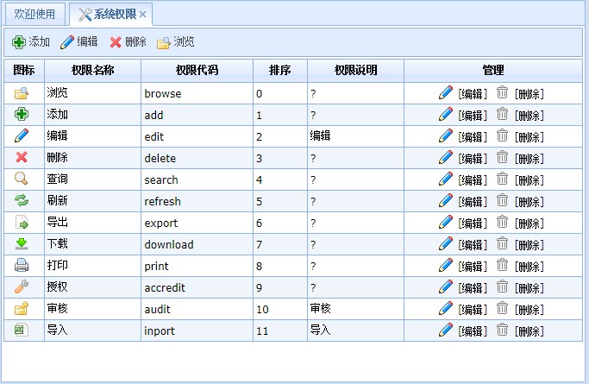Click the edit pencil icon for delete row
This screenshot has height=384, width=589.
tap(446, 157)
